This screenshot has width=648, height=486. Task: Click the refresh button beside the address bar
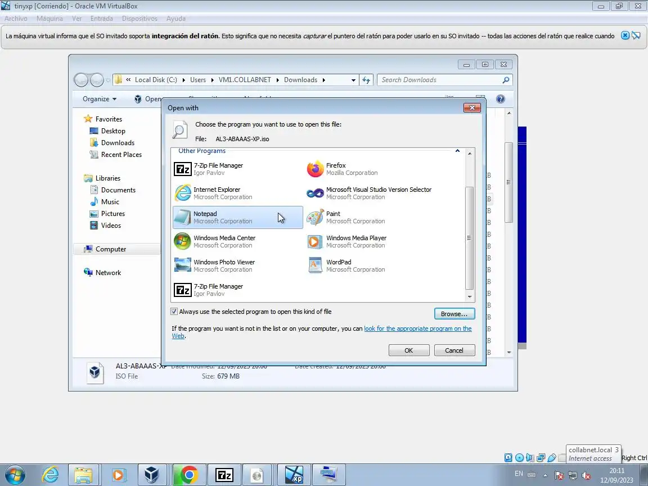point(366,80)
